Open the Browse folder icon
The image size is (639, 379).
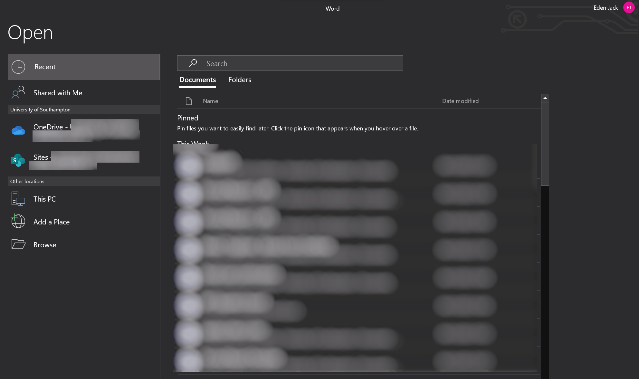coord(18,244)
